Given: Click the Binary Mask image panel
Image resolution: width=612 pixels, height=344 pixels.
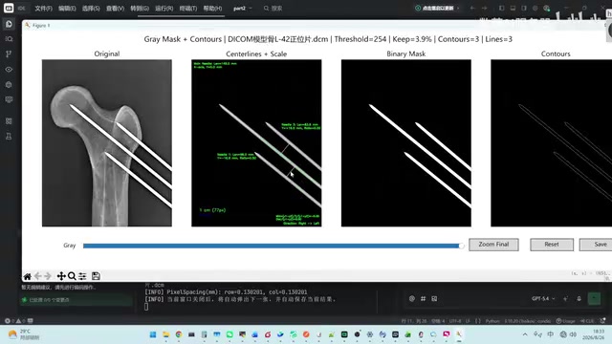Looking at the screenshot, I should (405, 142).
